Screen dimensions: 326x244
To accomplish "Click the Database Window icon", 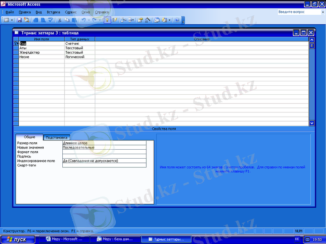I will (x=157, y=20).
